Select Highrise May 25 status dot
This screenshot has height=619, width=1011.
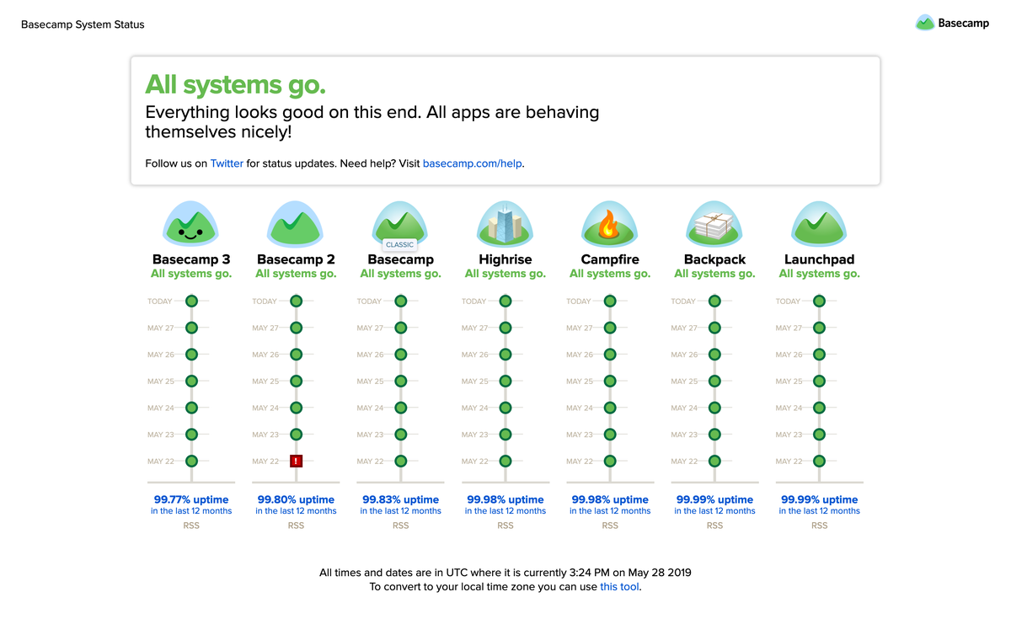click(505, 381)
